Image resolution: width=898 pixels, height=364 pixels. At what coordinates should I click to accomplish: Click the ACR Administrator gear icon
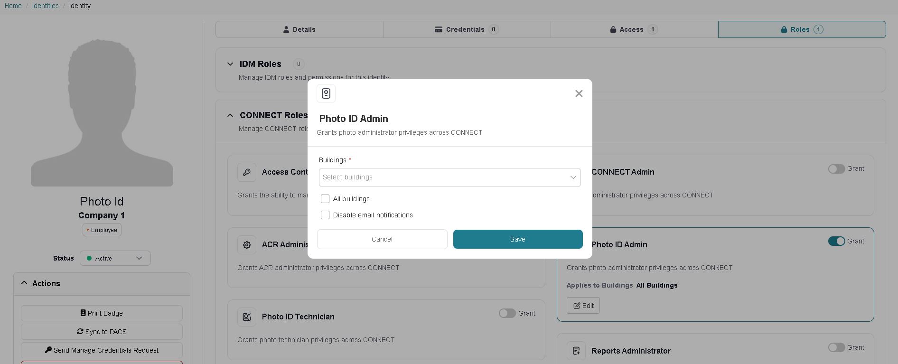pyautogui.click(x=247, y=245)
